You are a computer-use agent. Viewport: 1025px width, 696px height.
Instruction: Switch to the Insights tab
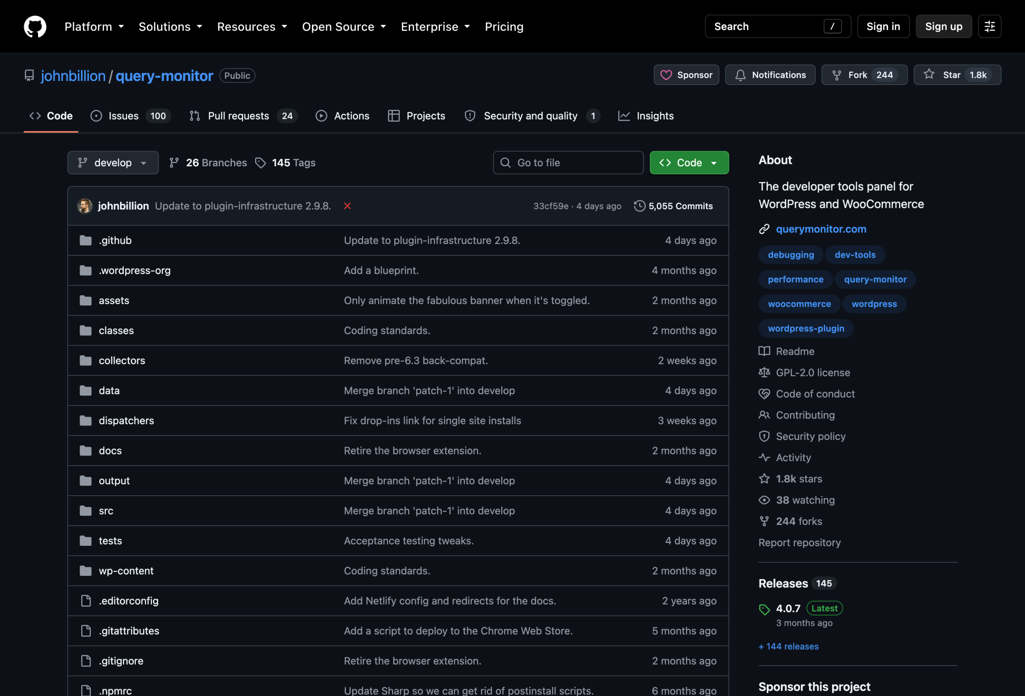(646, 116)
